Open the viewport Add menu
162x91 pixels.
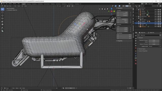pos(22,6)
